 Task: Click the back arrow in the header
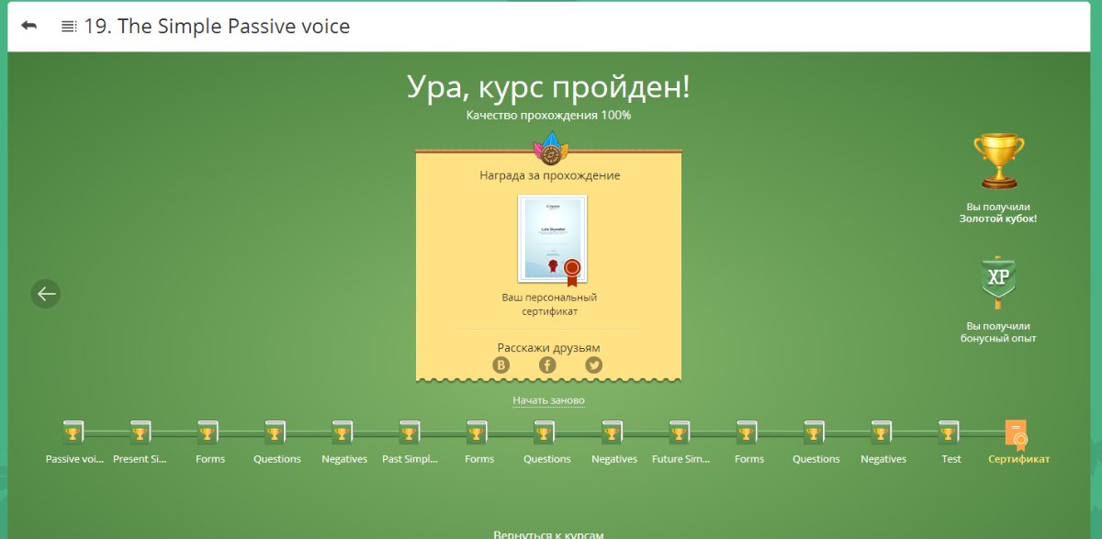pyautogui.click(x=28, y=26)
